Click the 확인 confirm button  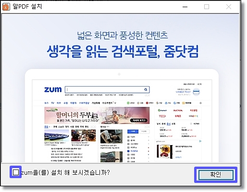coord(216,175)
